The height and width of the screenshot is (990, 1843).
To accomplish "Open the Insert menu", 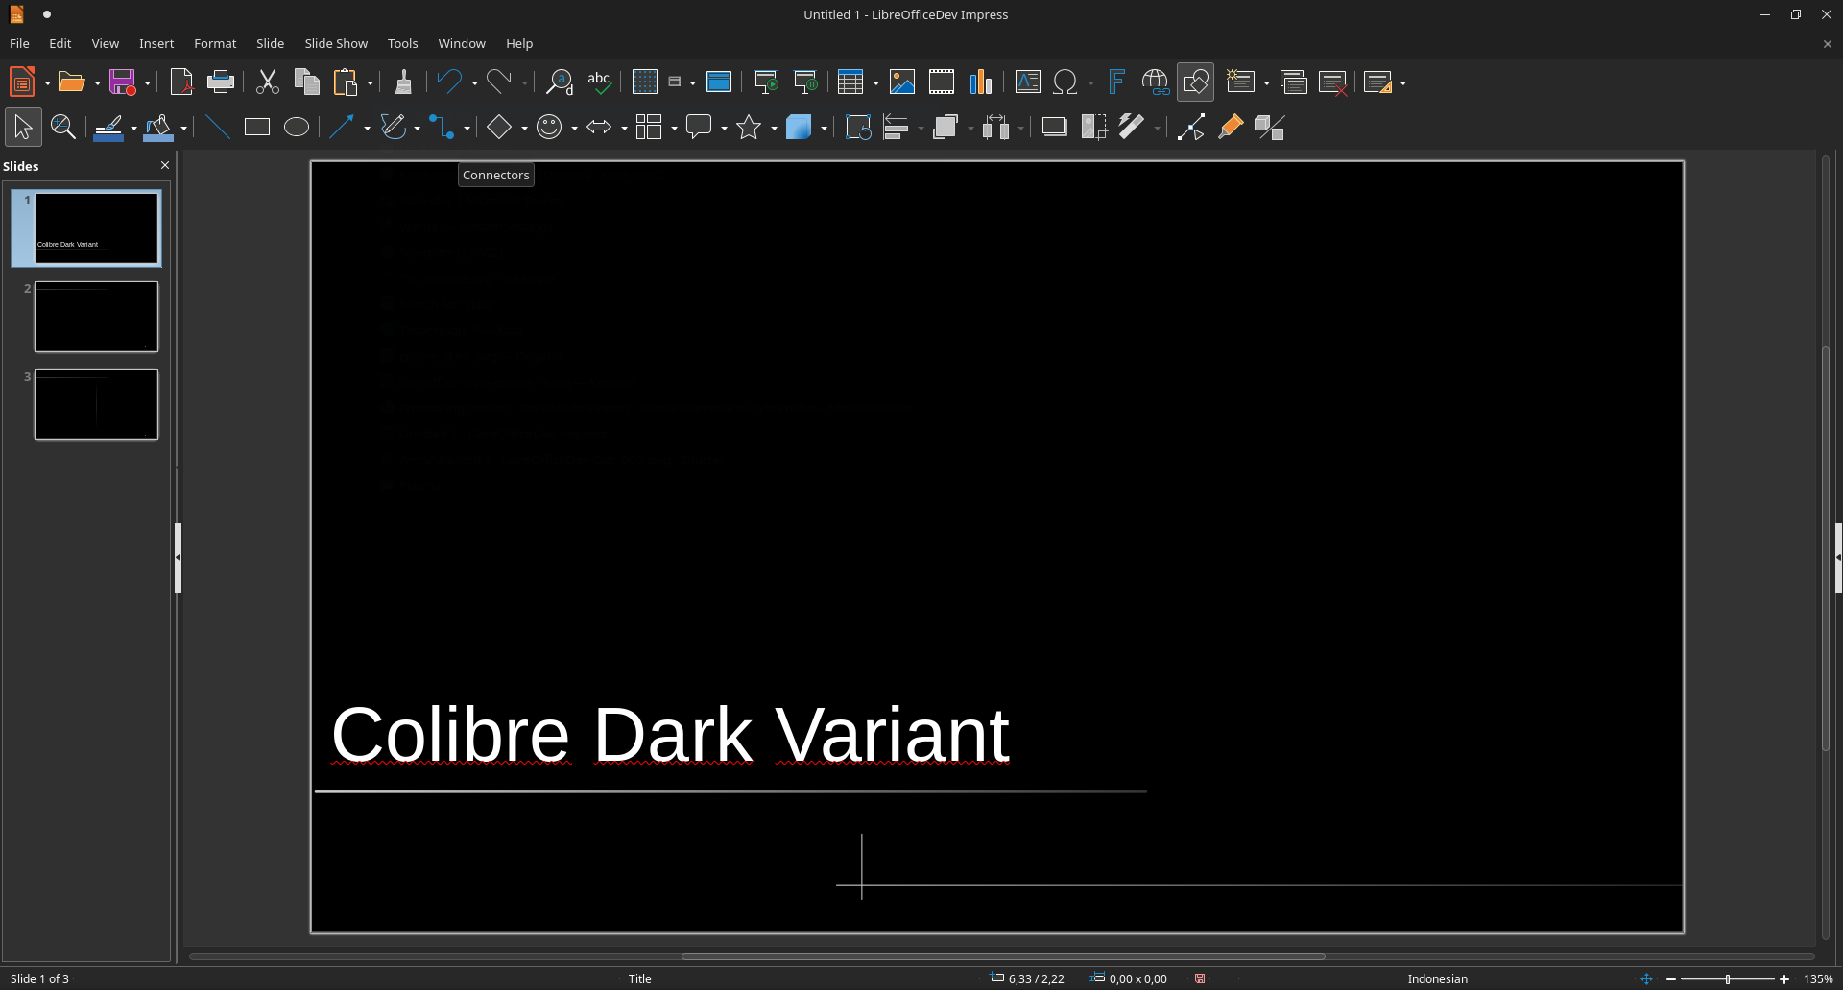I will click(x=156, y=44).
